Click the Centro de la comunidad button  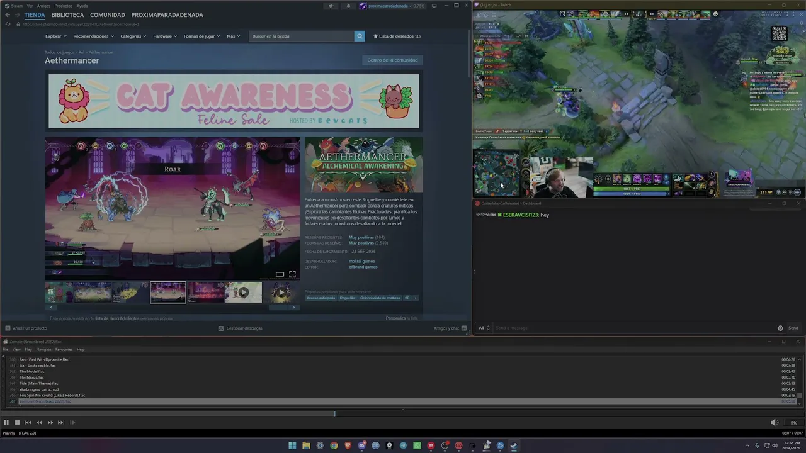click(392, 60)
